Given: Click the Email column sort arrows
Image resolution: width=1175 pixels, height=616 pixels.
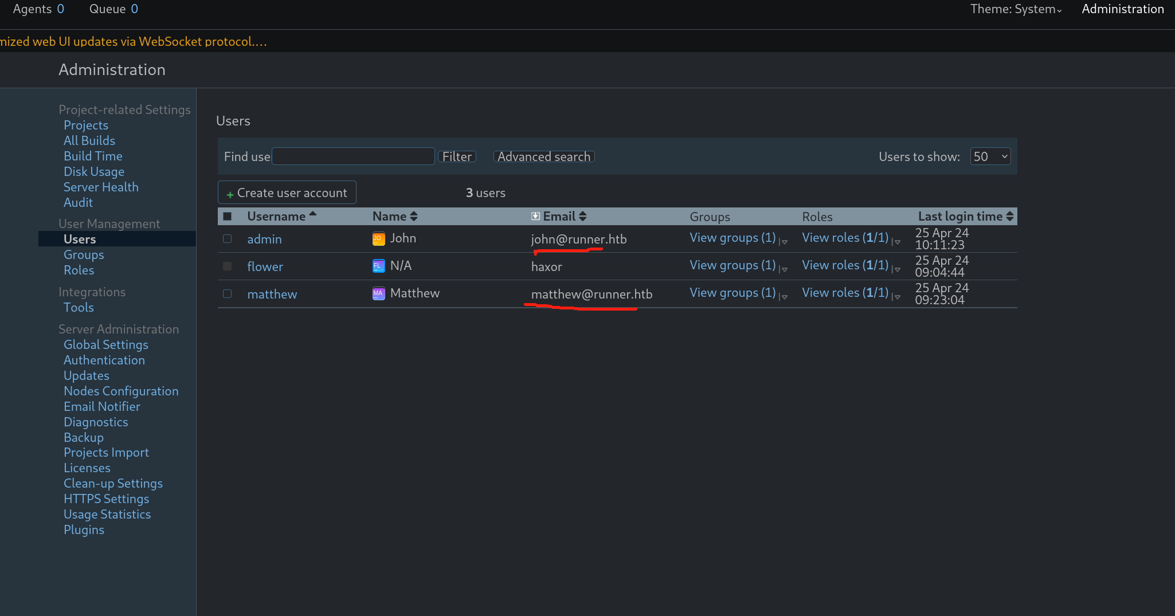Looking at the screenshot, I should click(583, 216).
